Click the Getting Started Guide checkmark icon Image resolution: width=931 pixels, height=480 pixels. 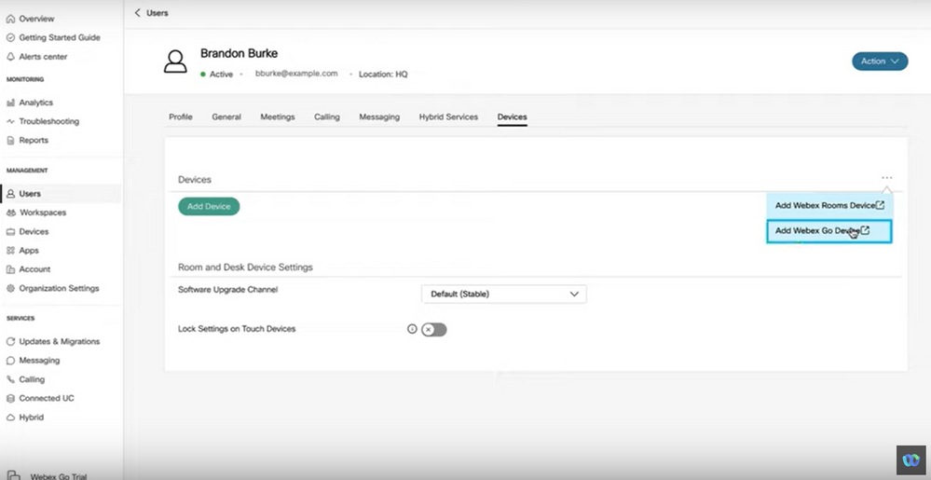pyautogui.click(x=10, y=37)
